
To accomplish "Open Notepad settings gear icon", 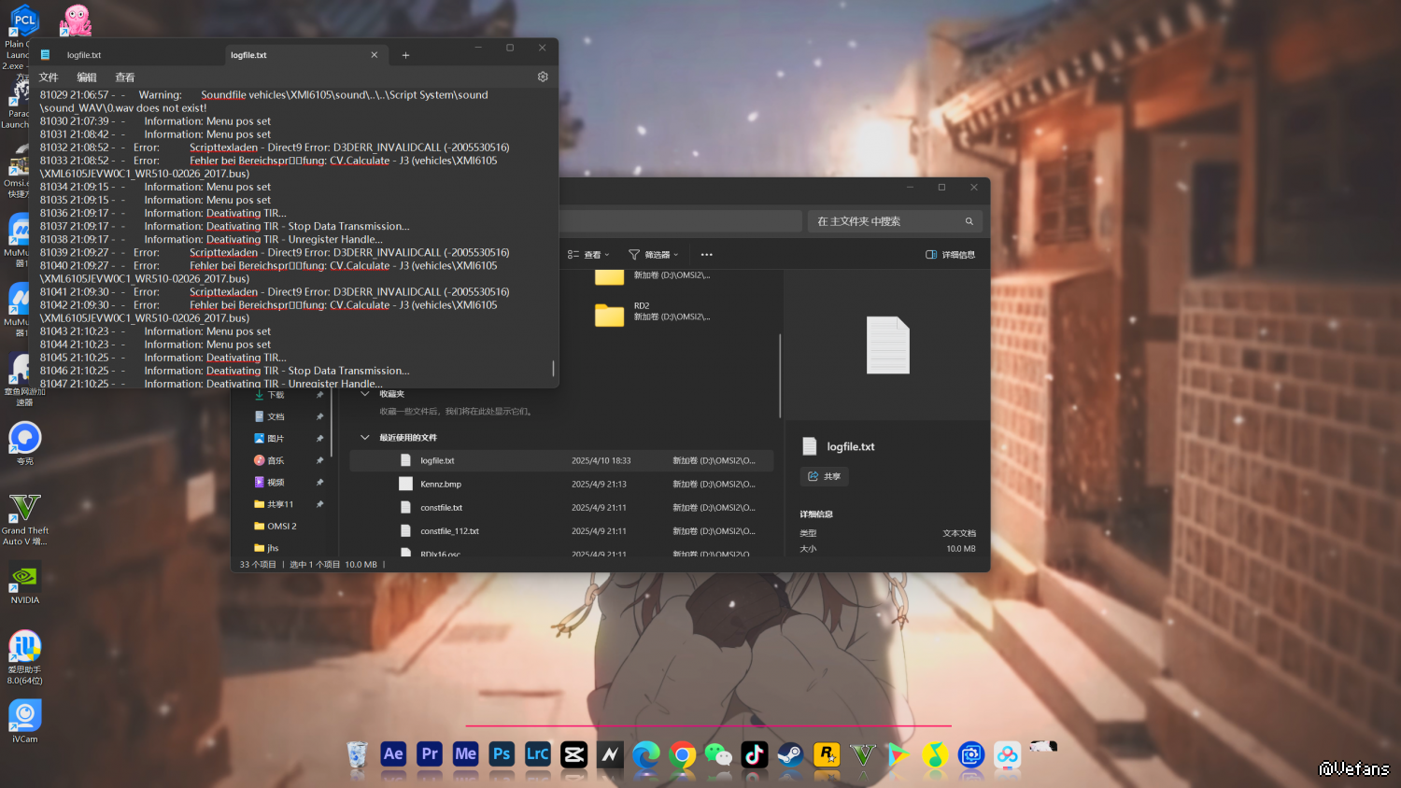I will pyautogui.click(x=543, y=77).
